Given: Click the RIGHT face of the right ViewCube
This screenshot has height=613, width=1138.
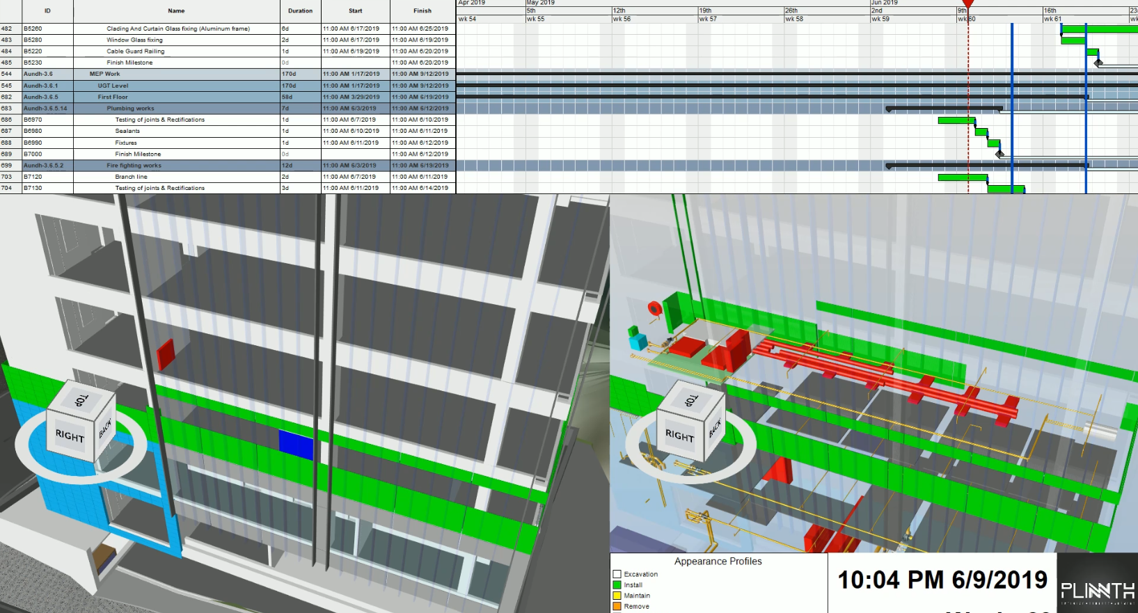Looking at the screenshot, I should point(679,436).
